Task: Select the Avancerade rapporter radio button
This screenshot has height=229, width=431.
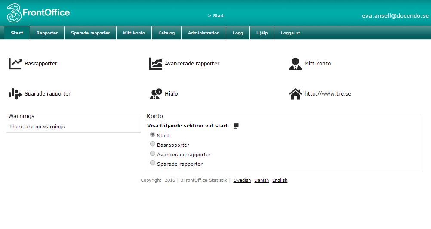Action: pos(153,153)
